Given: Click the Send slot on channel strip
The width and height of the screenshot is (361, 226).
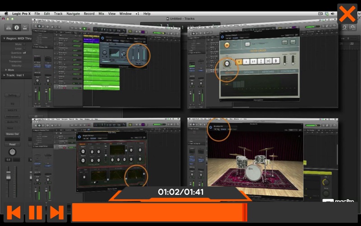Looking at the screenshot, I should 10,128.
